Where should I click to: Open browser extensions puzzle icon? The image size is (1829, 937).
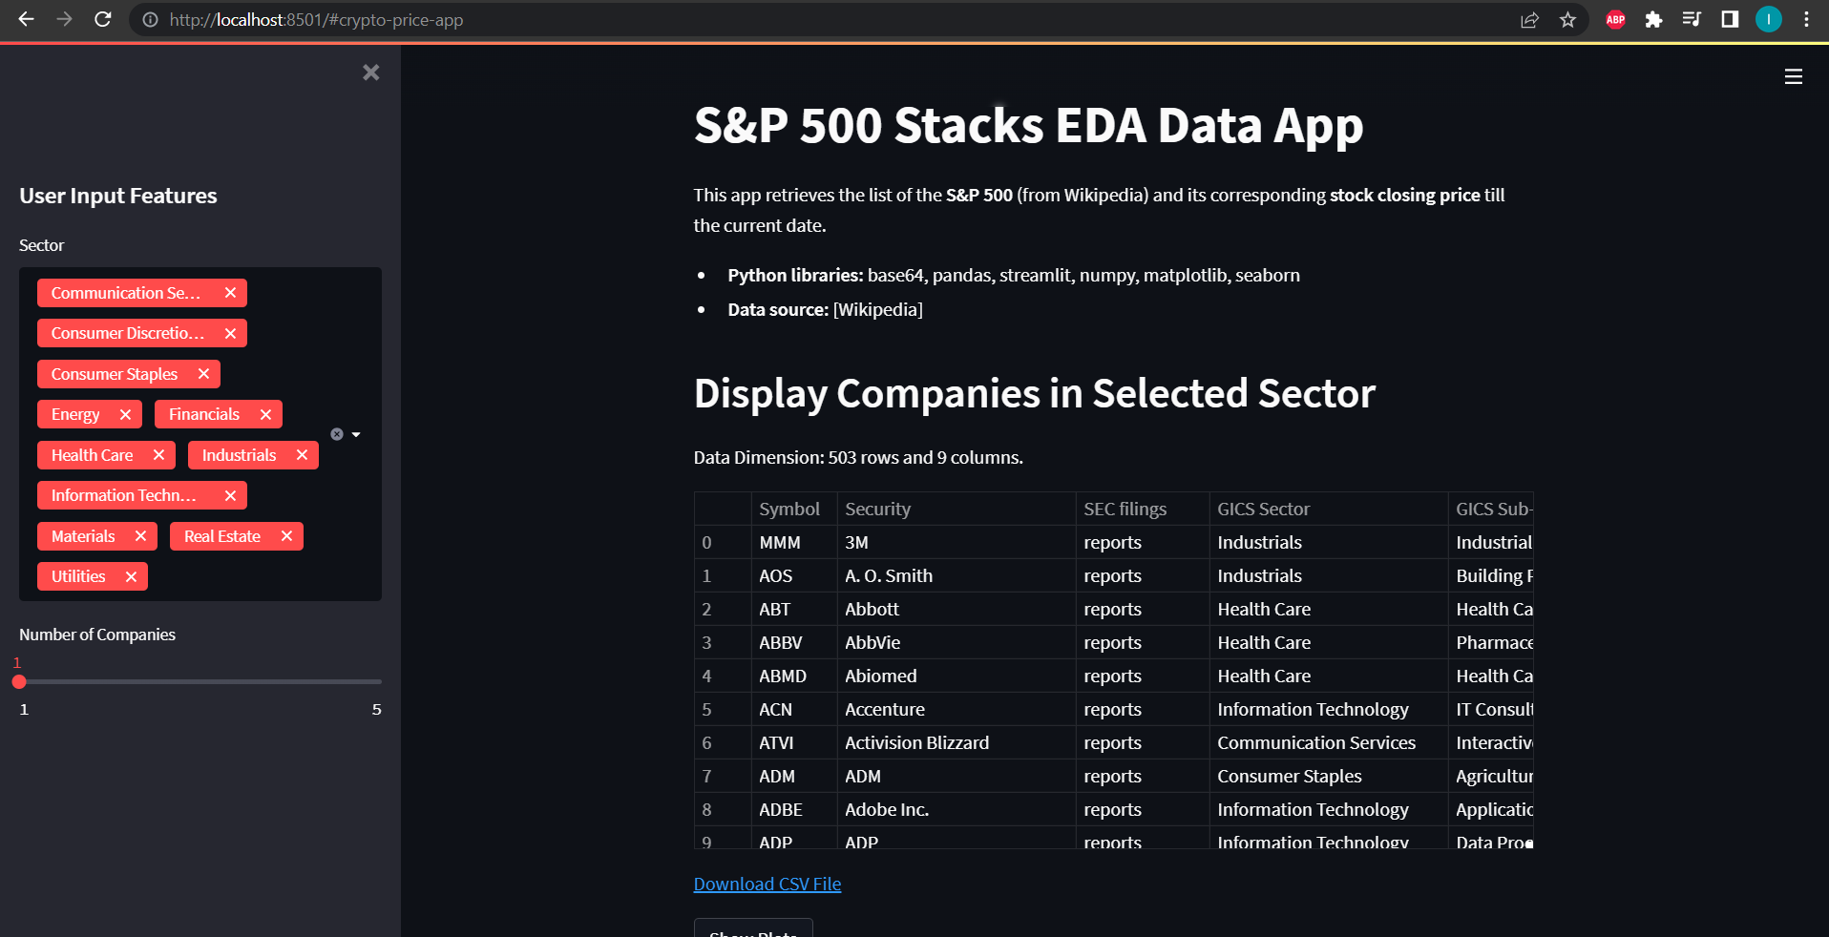click(x=1653, y=19)
